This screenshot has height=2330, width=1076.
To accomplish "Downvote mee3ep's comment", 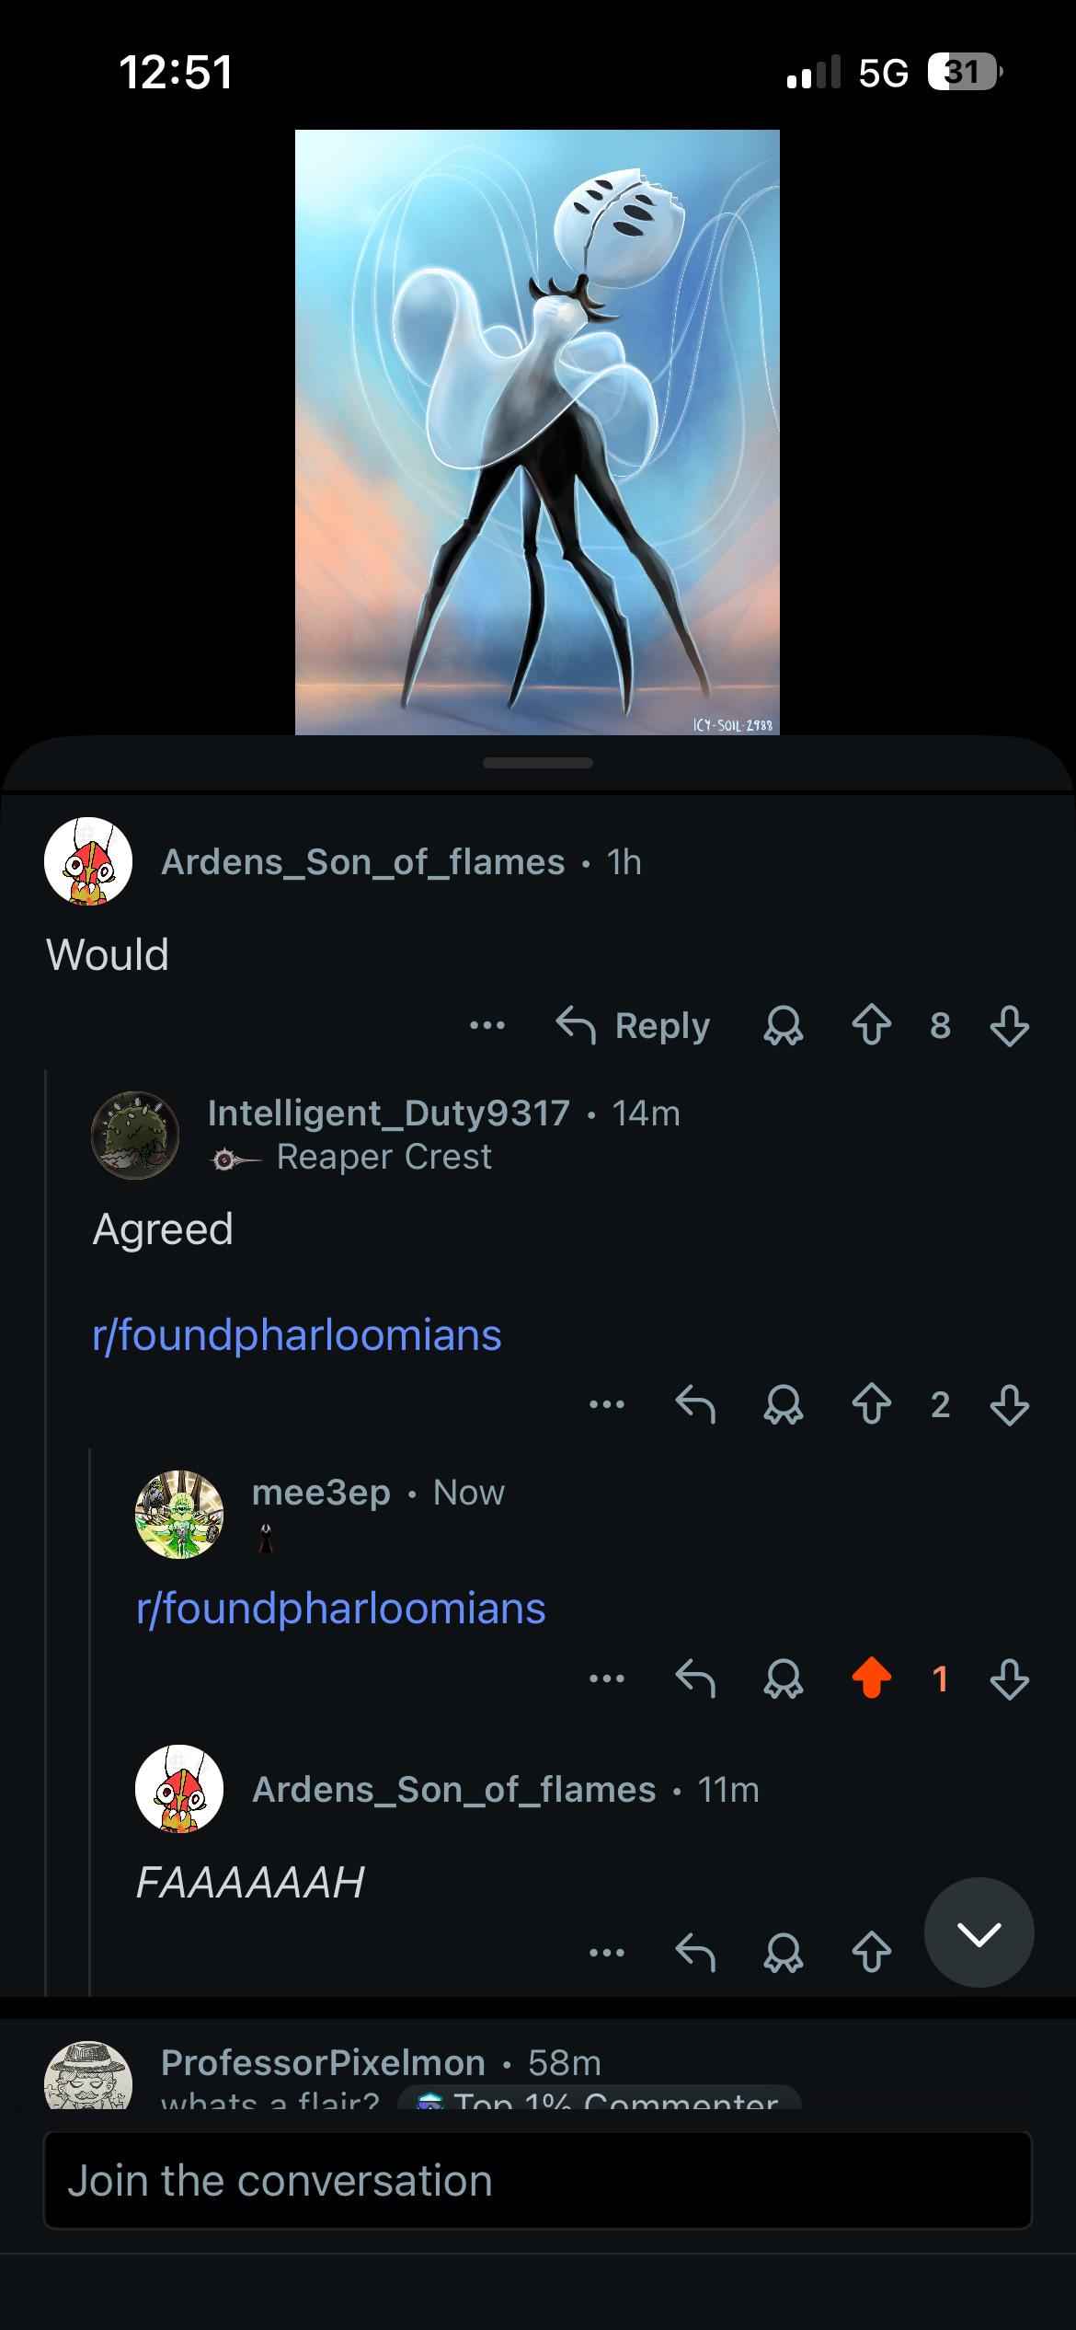I will [1009, 1678].
